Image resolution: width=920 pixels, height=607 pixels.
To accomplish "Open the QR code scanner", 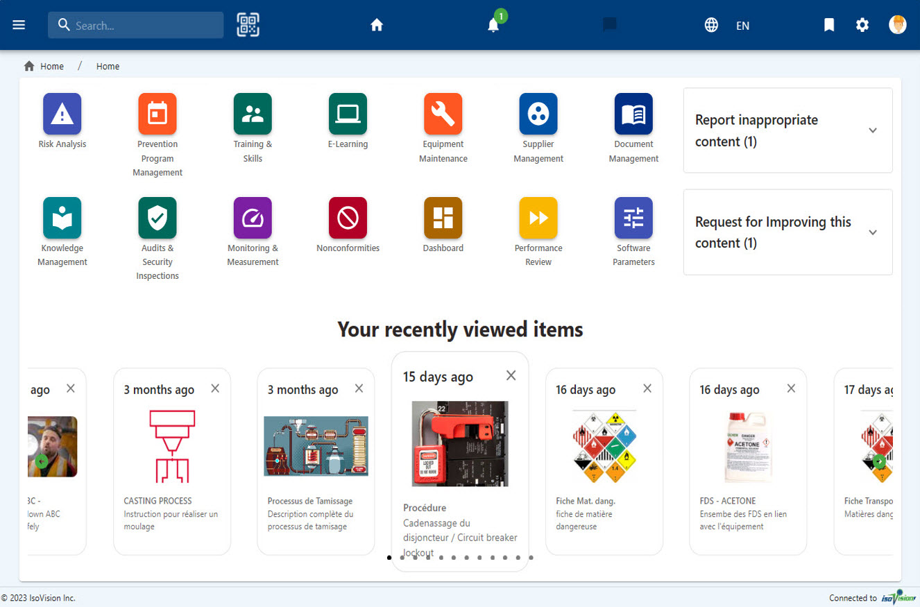I will pos(248,24).
